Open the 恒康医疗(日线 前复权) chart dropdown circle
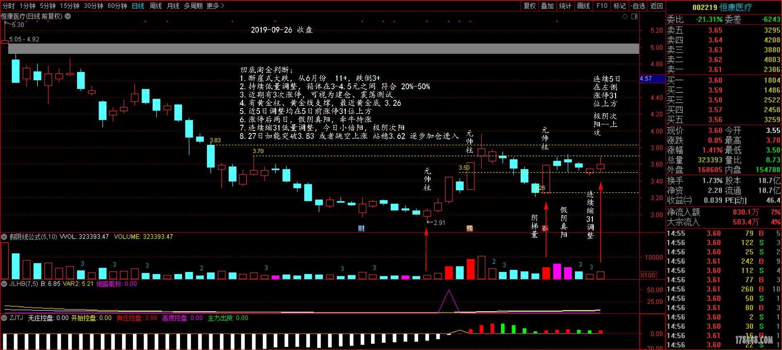The width and height of the screenshot is (782, 350). 68,16
